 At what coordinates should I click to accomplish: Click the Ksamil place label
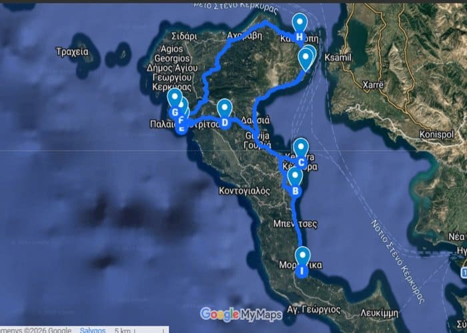tap(338, 57)
